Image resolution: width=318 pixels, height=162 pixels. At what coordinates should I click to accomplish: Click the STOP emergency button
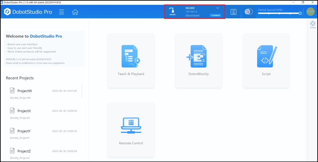tap(311, 12)
